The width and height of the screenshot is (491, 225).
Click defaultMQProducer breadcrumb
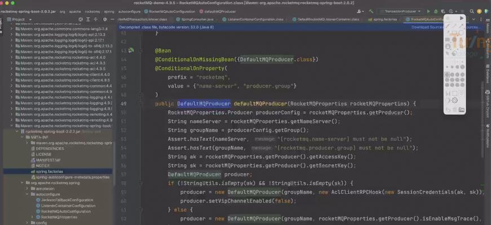coord(218,12)
